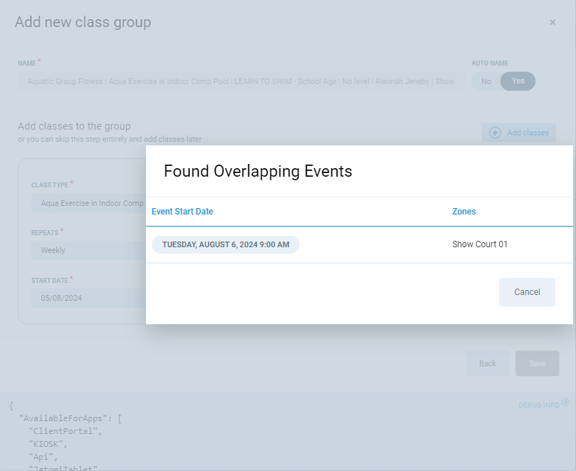This screenshot has height=471, width=576.
Task: Click the Show Court 01 zone cell
Action: pyautogui.click(x=480, y=244)
